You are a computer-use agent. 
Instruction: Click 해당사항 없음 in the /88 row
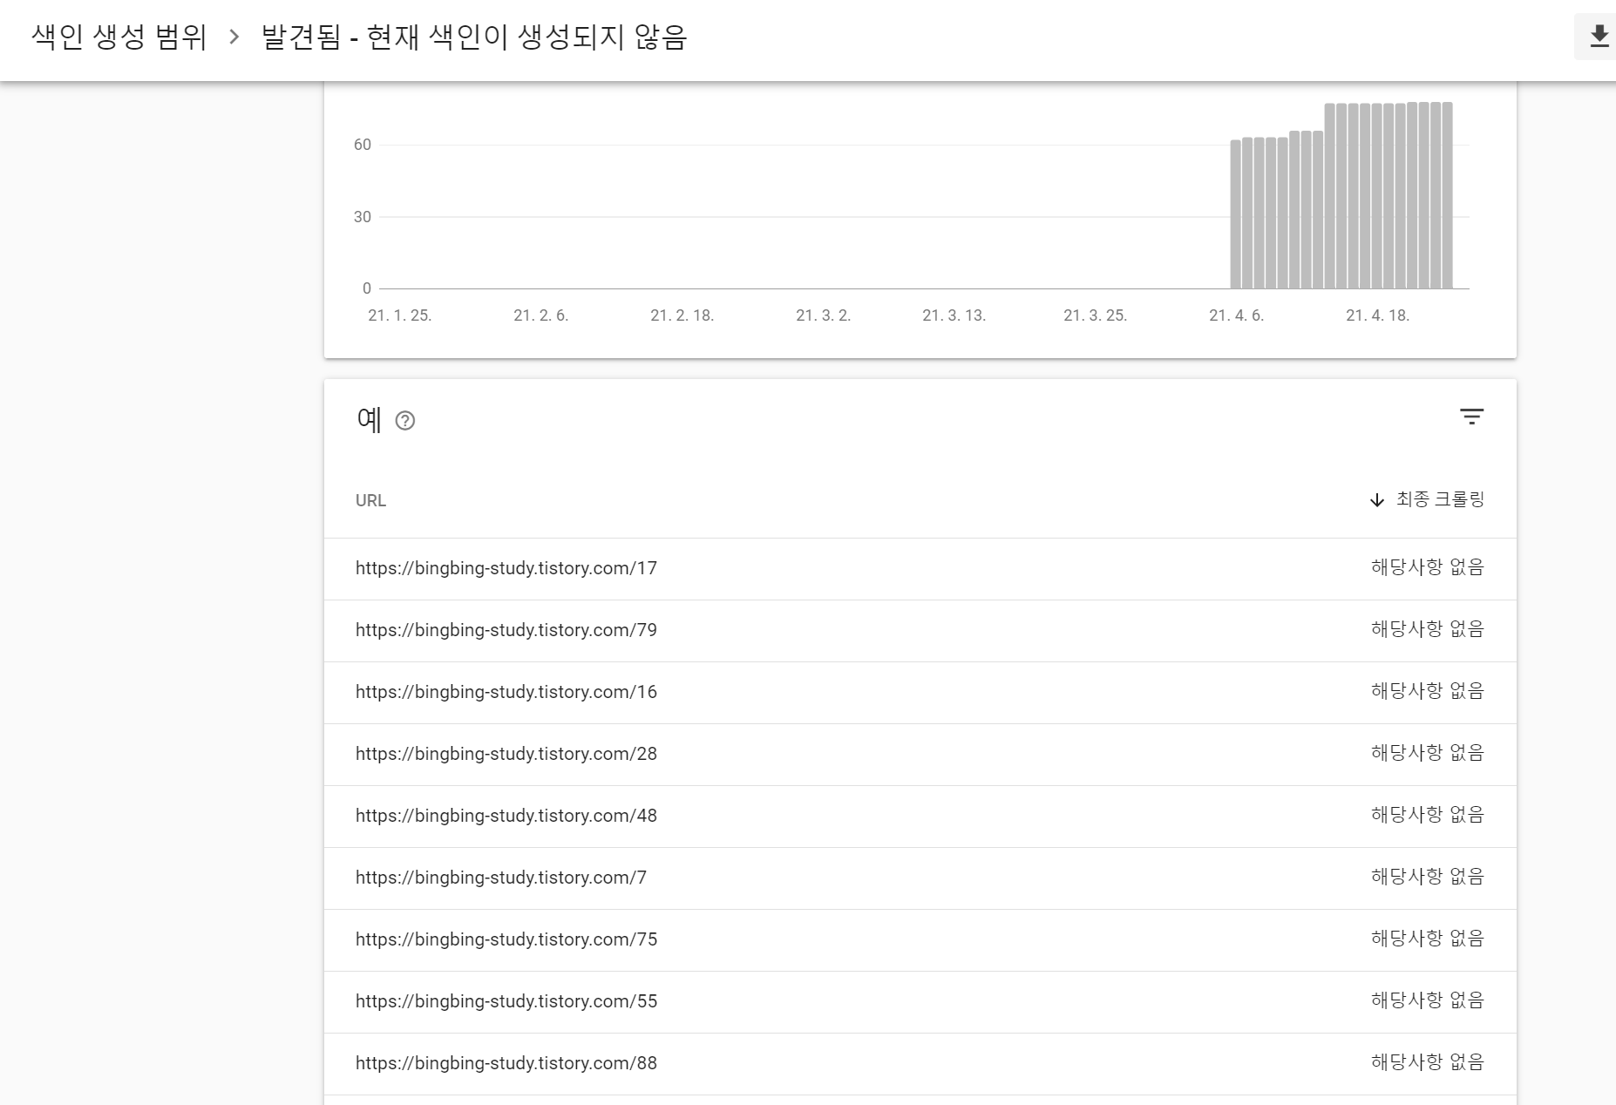(1428, 1062)
